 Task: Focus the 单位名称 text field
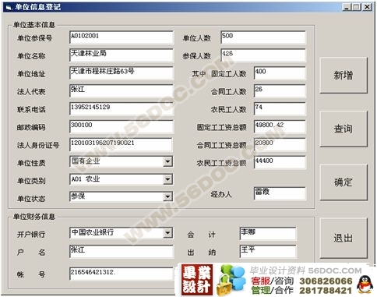[122, 55]
